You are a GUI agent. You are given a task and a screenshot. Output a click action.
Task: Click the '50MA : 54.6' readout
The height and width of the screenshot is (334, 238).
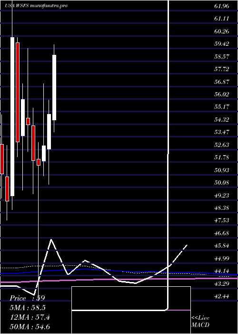[x=30, y=326]
